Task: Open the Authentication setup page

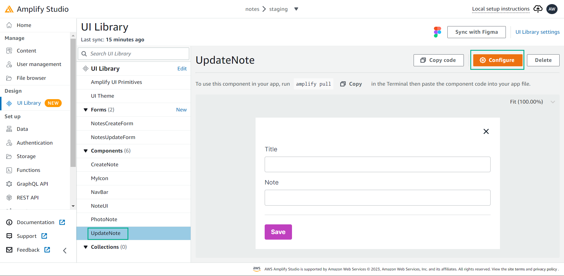Action: [35, 143]
